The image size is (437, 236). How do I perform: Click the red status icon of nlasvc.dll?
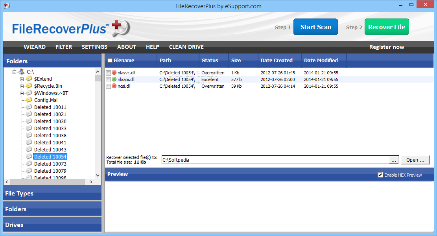point(114,73)
